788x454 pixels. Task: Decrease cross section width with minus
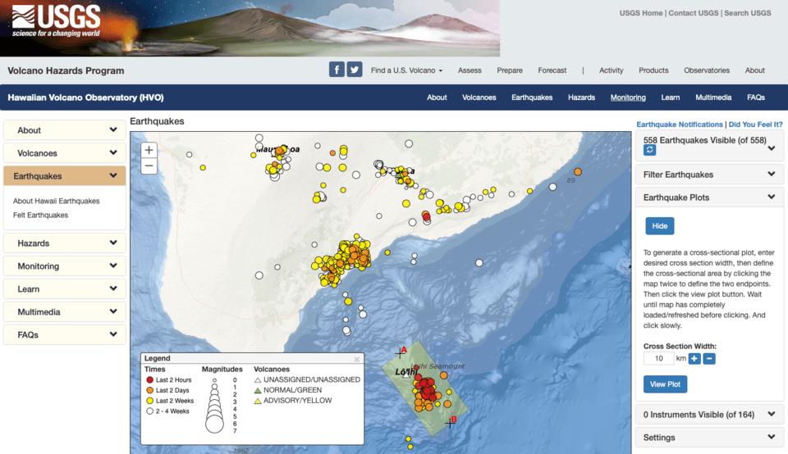click(709, 359)
